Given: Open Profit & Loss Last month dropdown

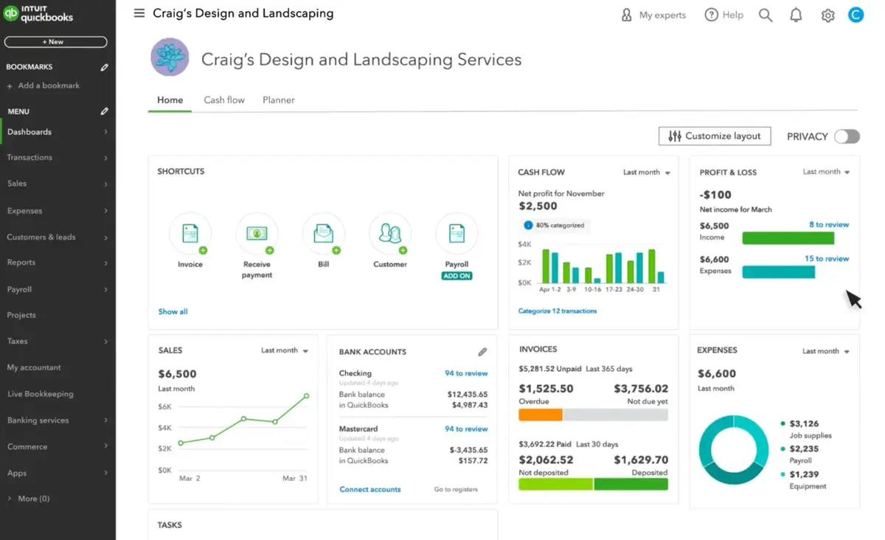Looking at the screenshot, I should click(827, 172).
